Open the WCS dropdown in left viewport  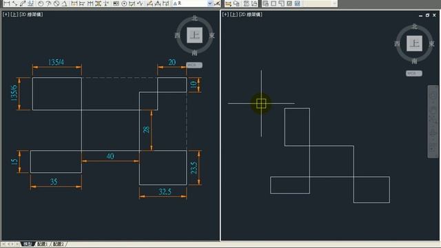194,65
